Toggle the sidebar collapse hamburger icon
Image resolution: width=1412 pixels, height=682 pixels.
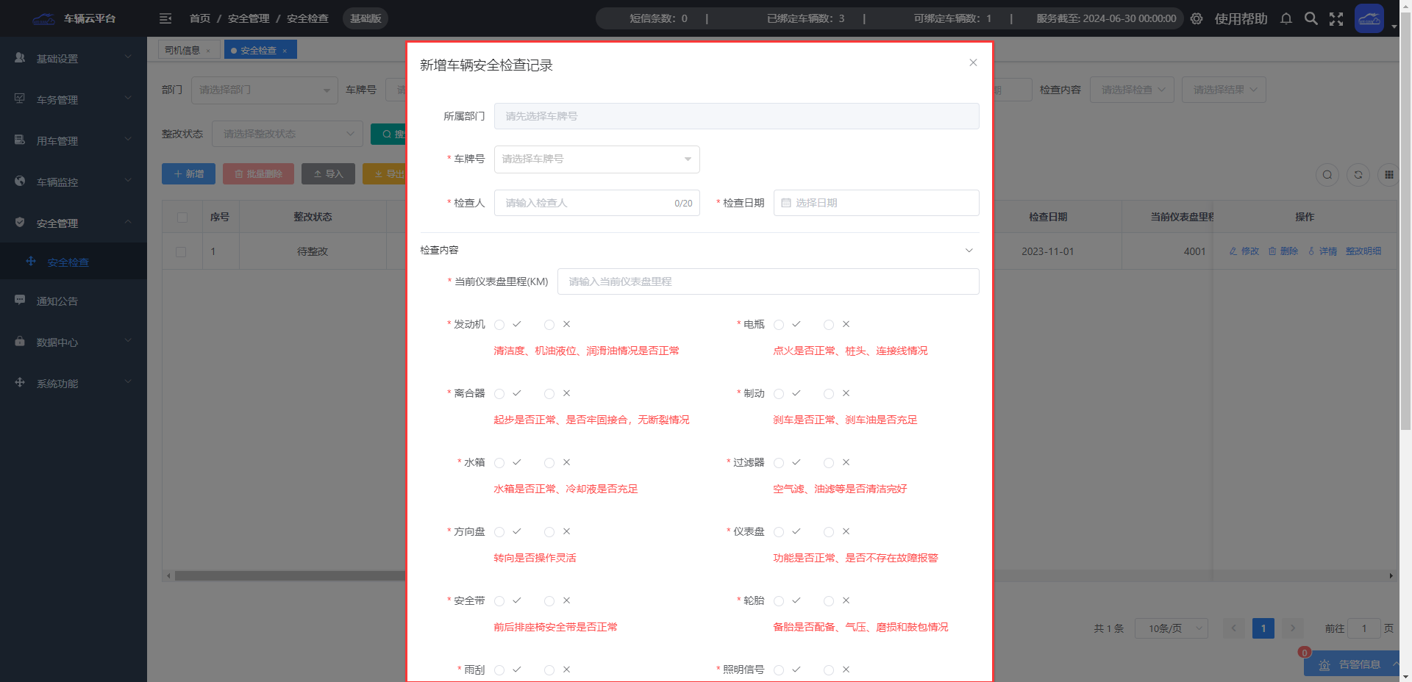(x=165, y=18)
